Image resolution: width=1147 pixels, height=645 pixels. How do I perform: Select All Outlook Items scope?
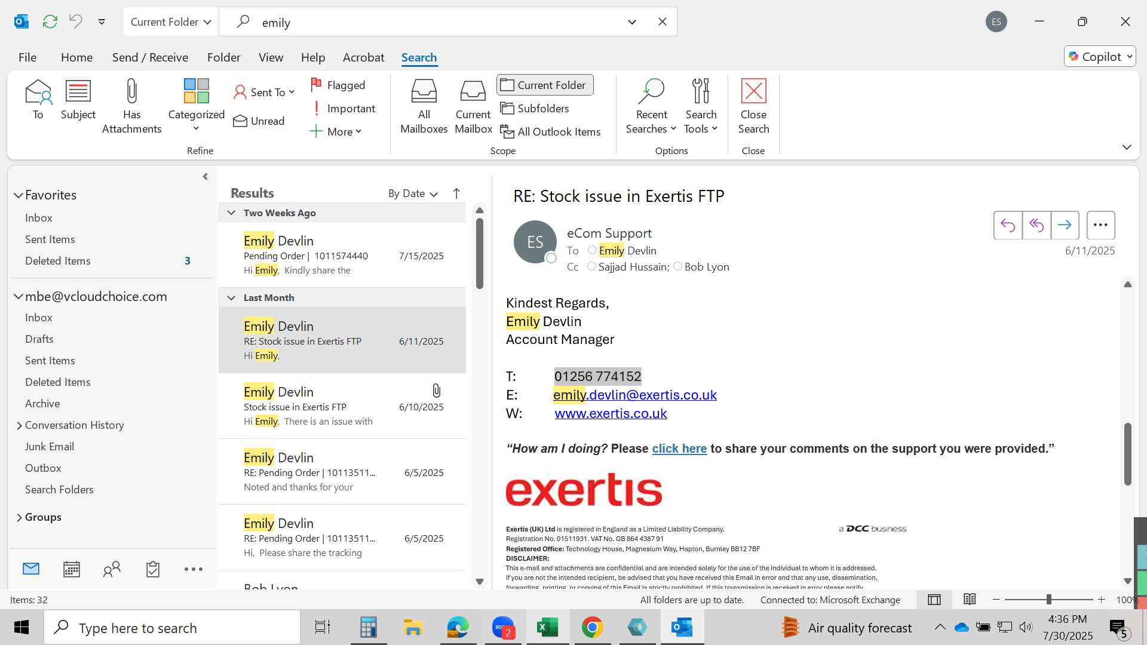coord(550,131)
